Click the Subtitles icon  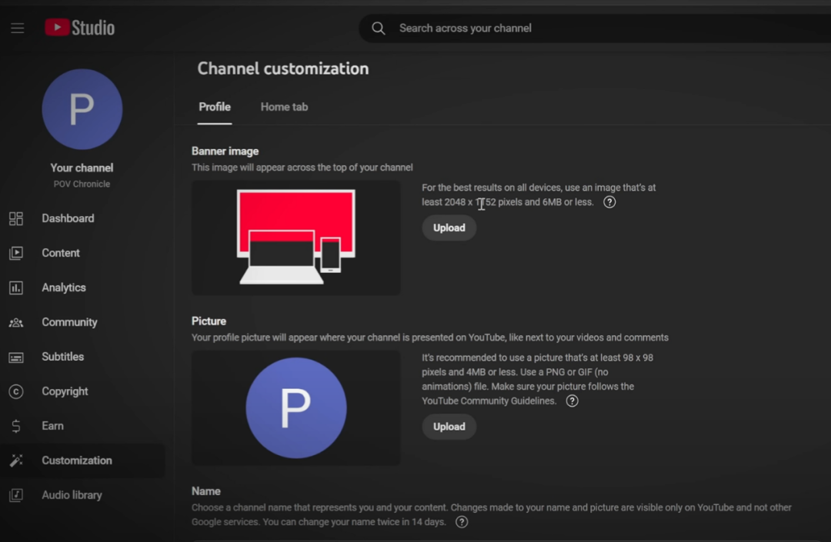[x=16, y=357]
